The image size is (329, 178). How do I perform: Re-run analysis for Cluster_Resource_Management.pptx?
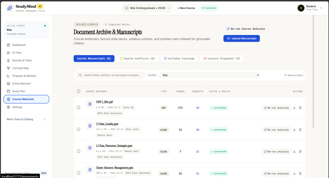[x=276, y=174]
